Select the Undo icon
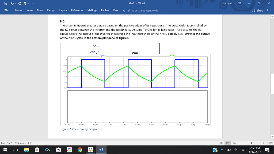Image resolution: width=274 pixels, height=154 pixels. tap(12, 3)
